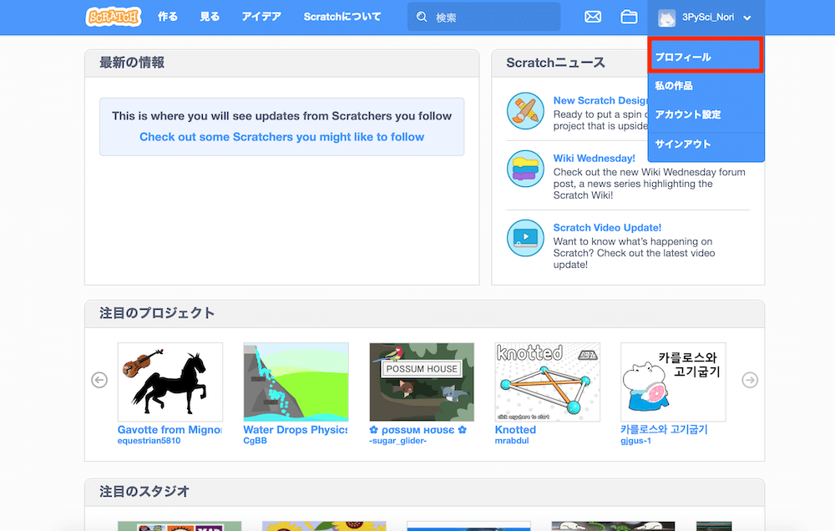
Task: Click the Wiki Wednesday news icon
Action: [525, 169]
